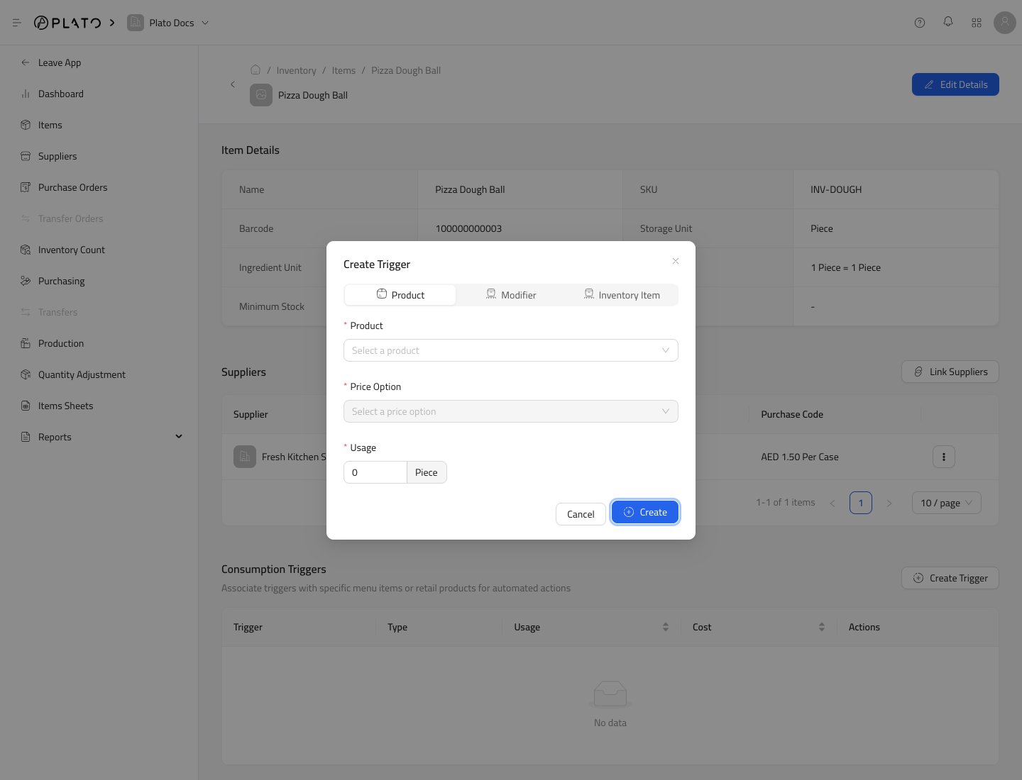Open the help question mark icon
This screenshot has width=1022, height=780.
tap(920, 23)
